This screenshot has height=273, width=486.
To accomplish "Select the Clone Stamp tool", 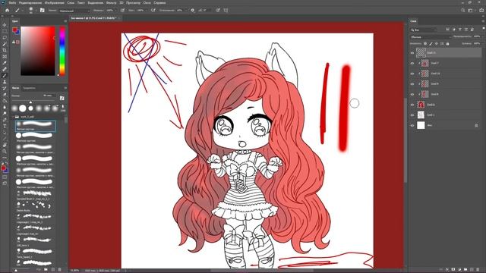I will (x=5, y=82).
